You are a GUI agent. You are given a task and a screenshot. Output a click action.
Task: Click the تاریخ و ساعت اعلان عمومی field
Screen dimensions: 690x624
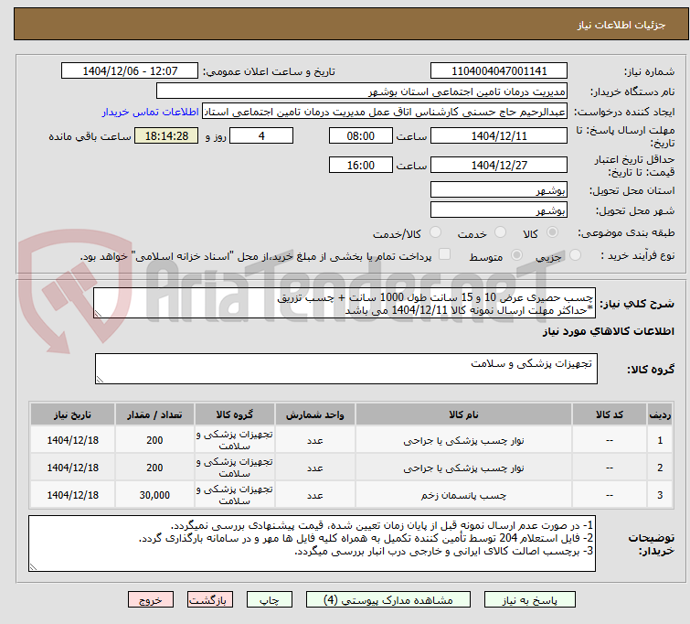(x=130, y=70)
